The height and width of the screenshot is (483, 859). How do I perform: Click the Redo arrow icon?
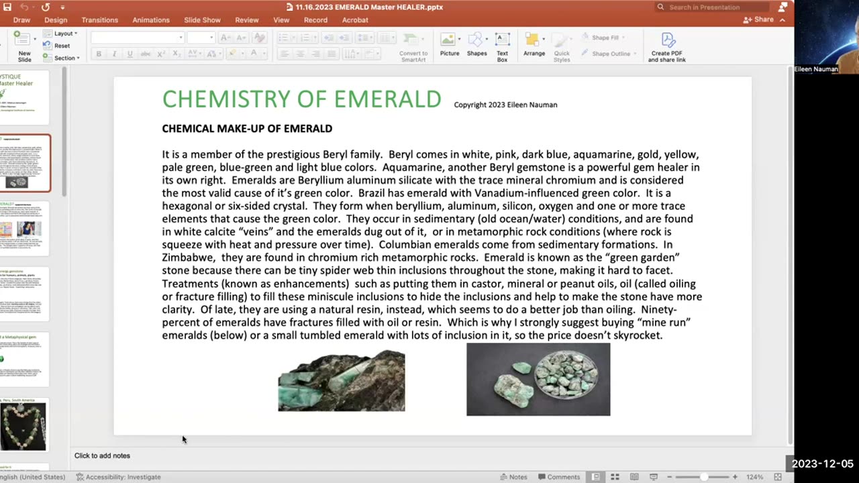pyautogui.click(x=46, y=7)
